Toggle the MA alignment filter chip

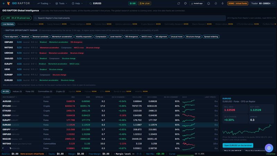(161, 37)
